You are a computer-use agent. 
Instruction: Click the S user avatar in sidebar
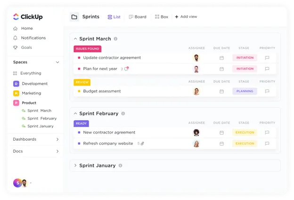pos(17,183)
